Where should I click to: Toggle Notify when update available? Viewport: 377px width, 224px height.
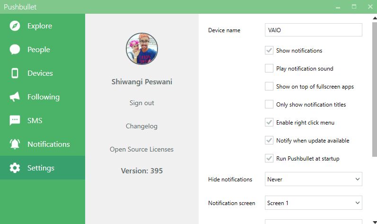tap(269, 140)
